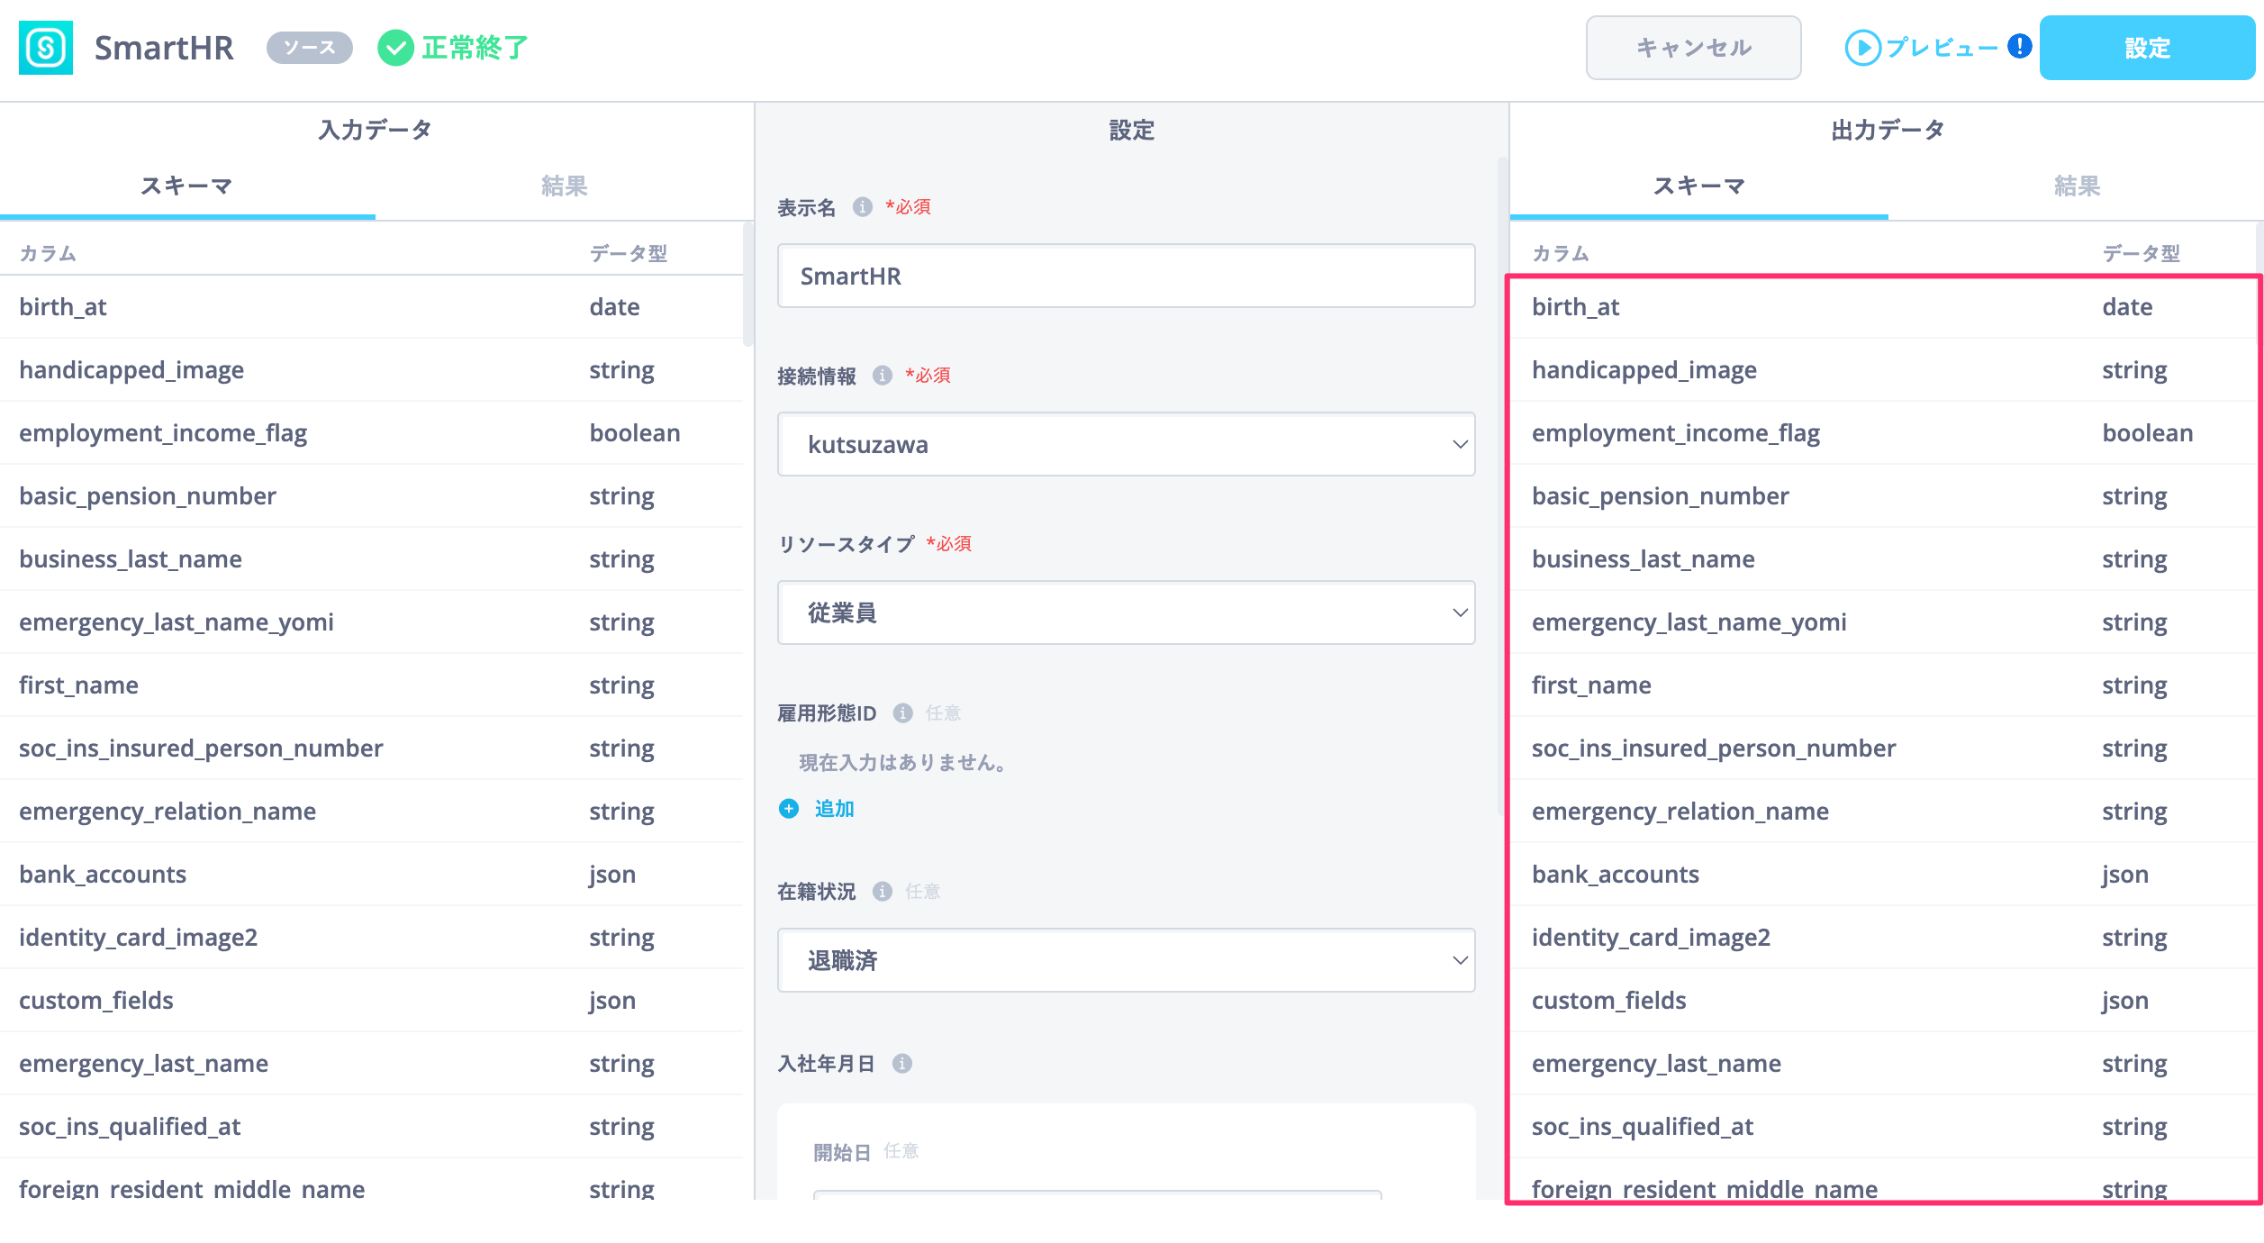Click the 表示名 input field
The height and width of the screenshot is (1243, 2264).
tap(1126, 276)
